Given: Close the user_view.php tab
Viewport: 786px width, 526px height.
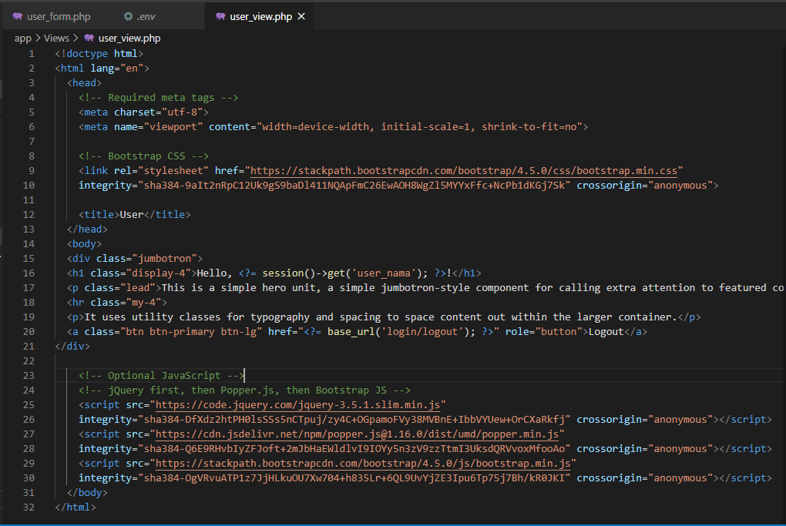Looking at the screenshot, I should [x=301, y=16].
